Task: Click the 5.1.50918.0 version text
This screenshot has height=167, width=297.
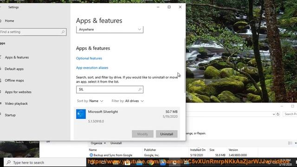Action: tap(96, 121)
